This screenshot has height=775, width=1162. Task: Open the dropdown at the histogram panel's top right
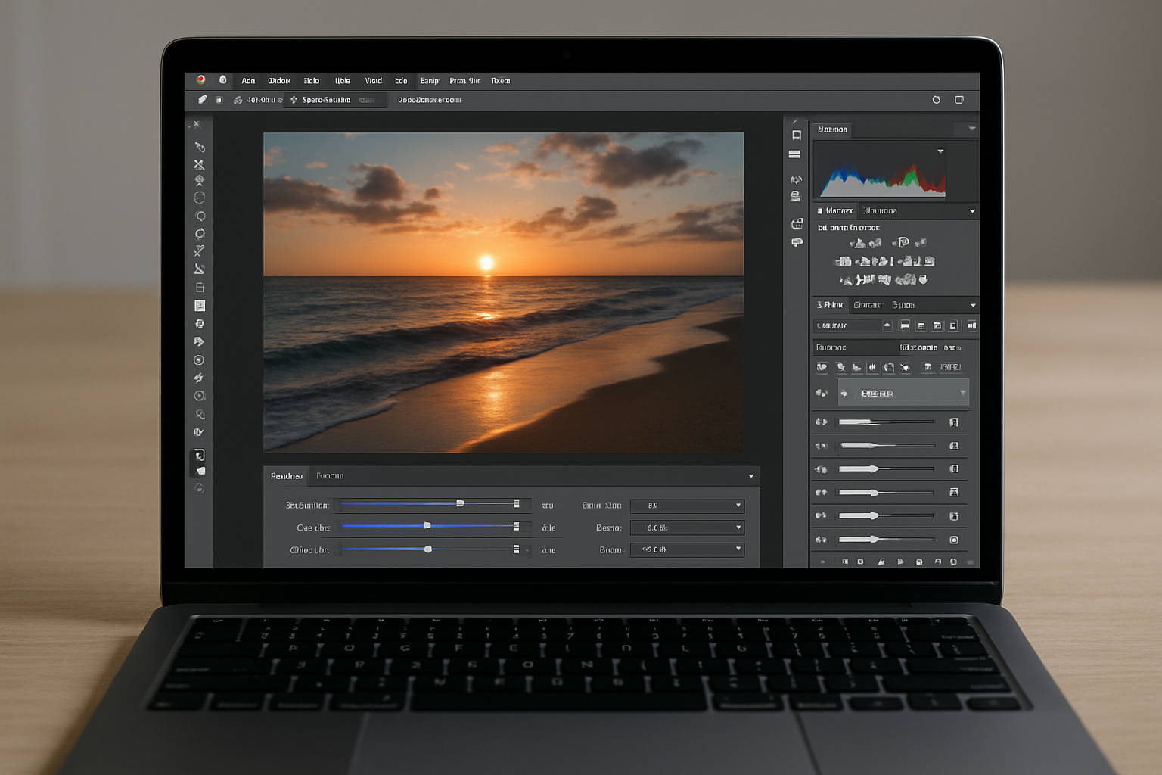point(972,128)
